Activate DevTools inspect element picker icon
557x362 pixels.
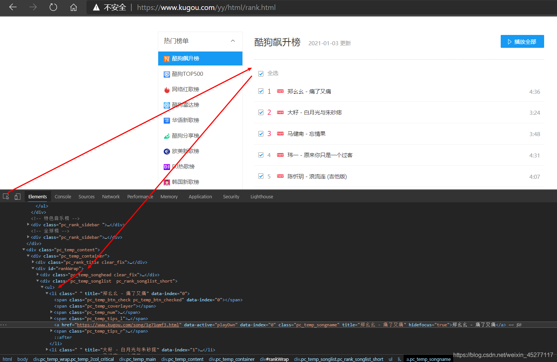pyautogui.click(x=6, y=196)
